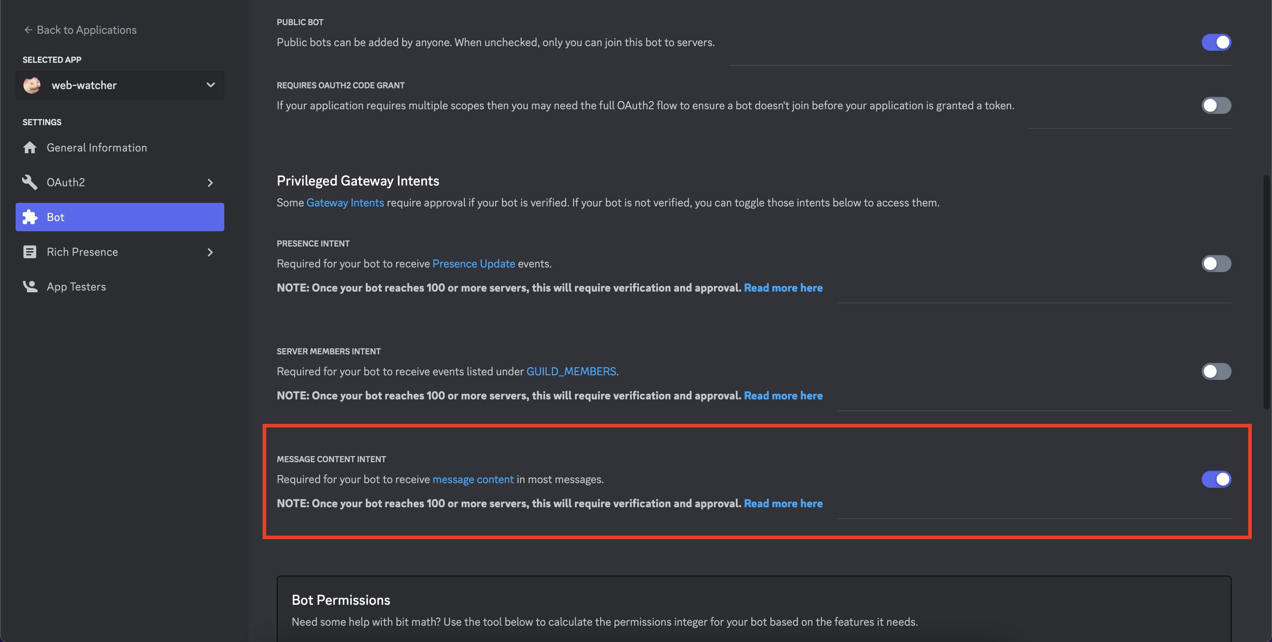Click Back to Applications link
Image resolution: width=1272 pixels, height=642 pixels.
click(86, 29)
